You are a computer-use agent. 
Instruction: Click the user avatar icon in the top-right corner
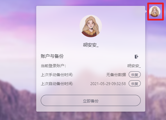pos(155,11)
